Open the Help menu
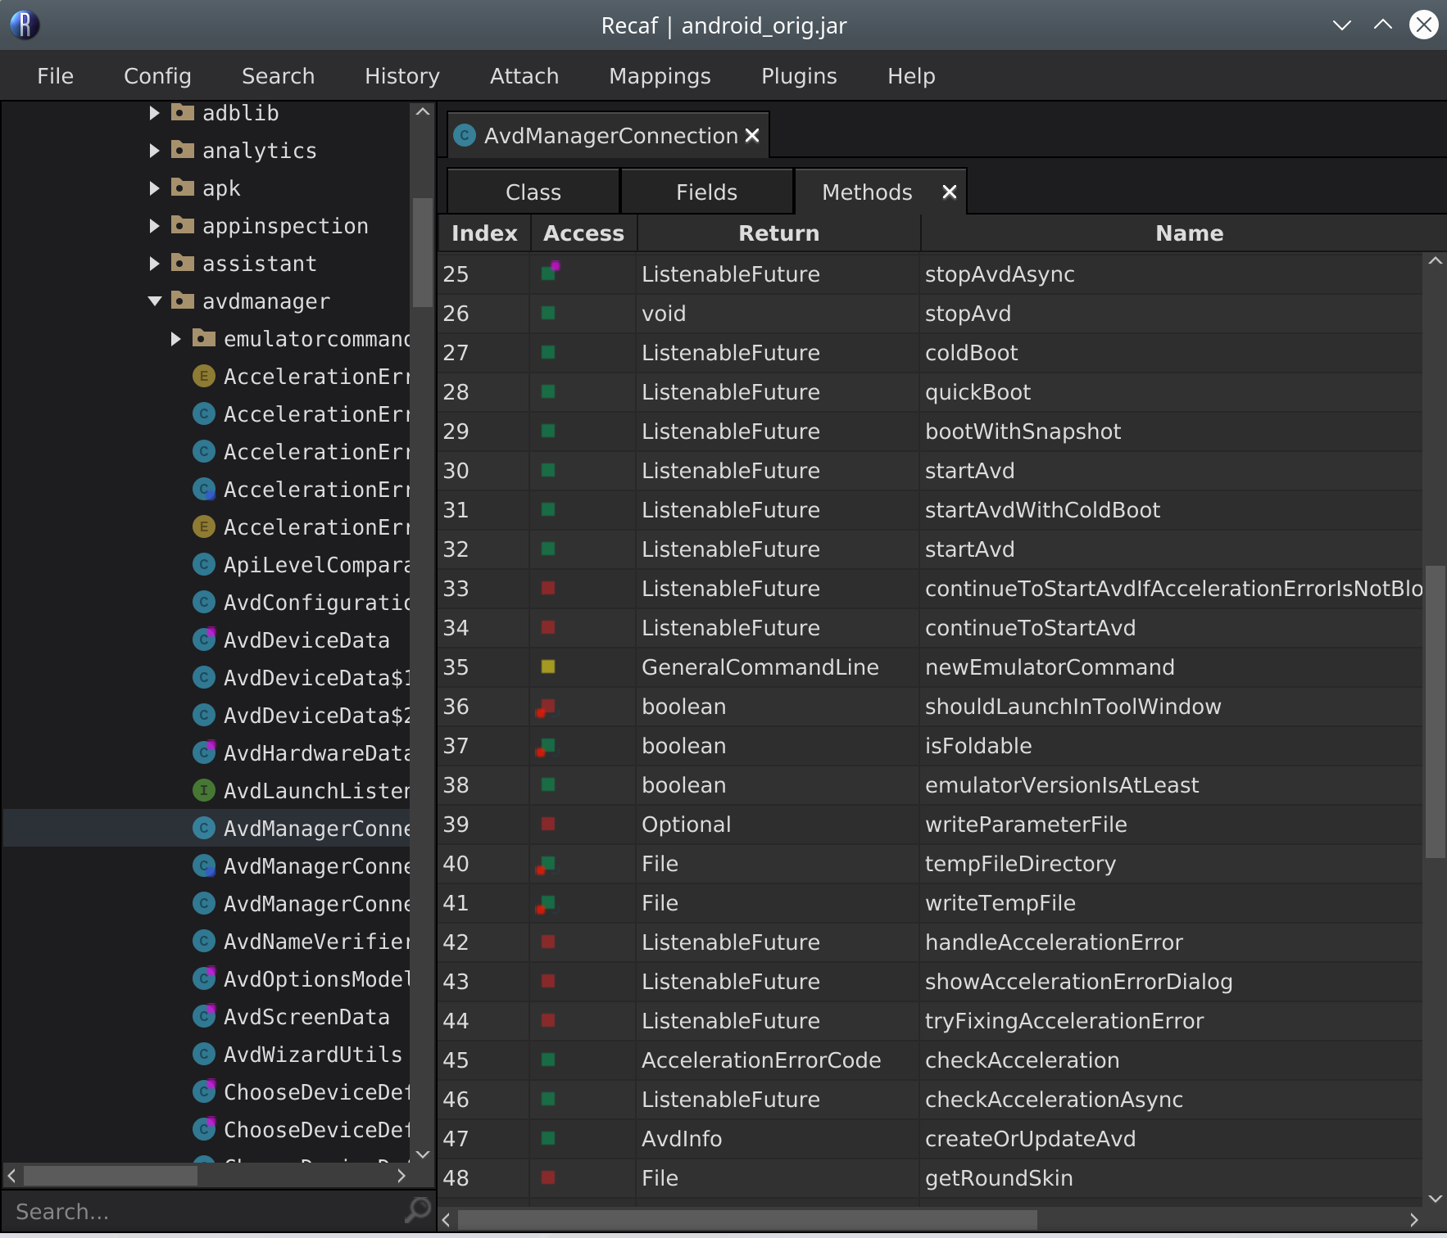 (x=911, y=75)
